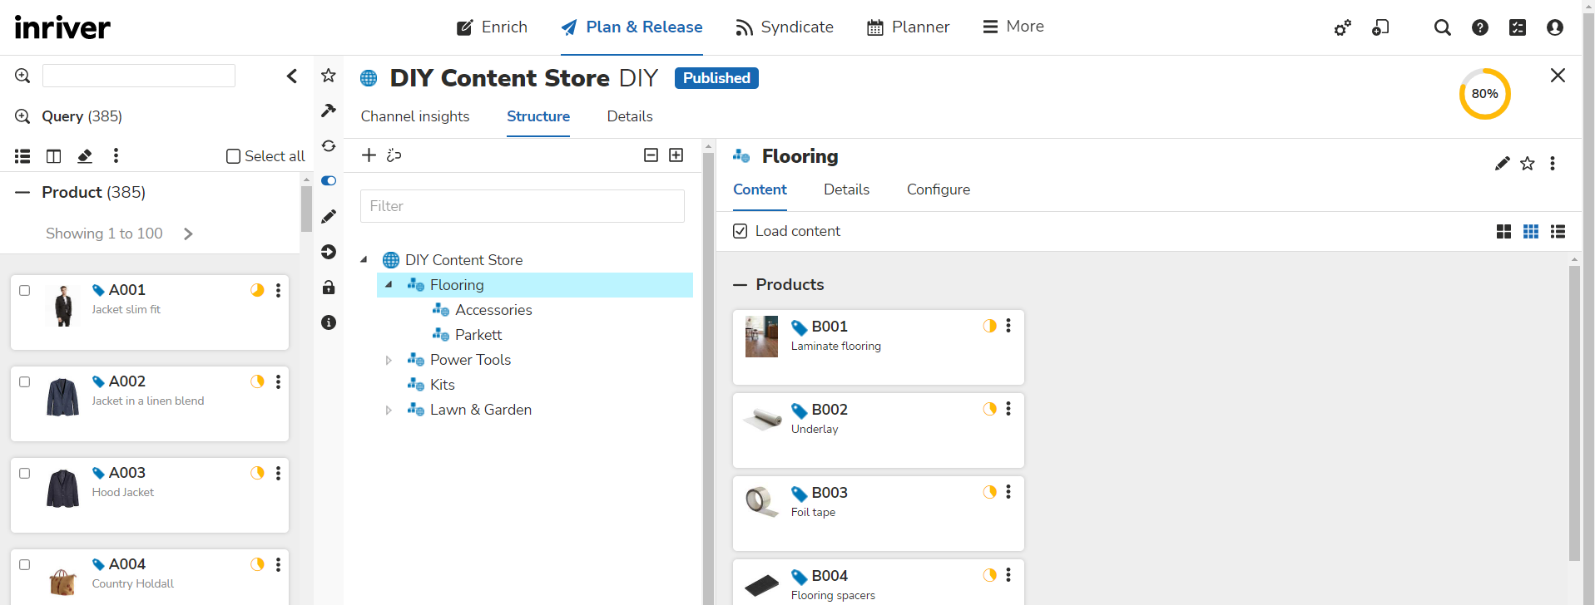Click the eraser clear icon in results toolbar
This screenshot has height=605, width=1595.
(85, 155)
